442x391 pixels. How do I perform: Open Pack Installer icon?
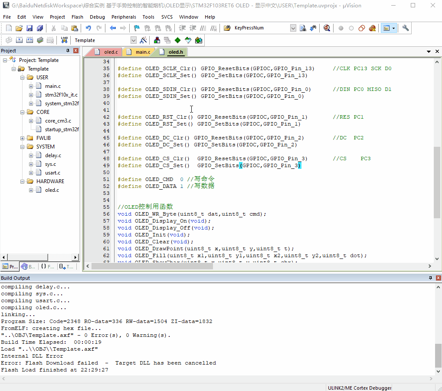tap(199, 40)
